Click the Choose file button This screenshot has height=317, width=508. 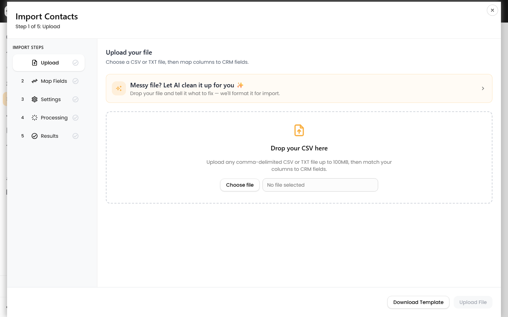point(240,185)
